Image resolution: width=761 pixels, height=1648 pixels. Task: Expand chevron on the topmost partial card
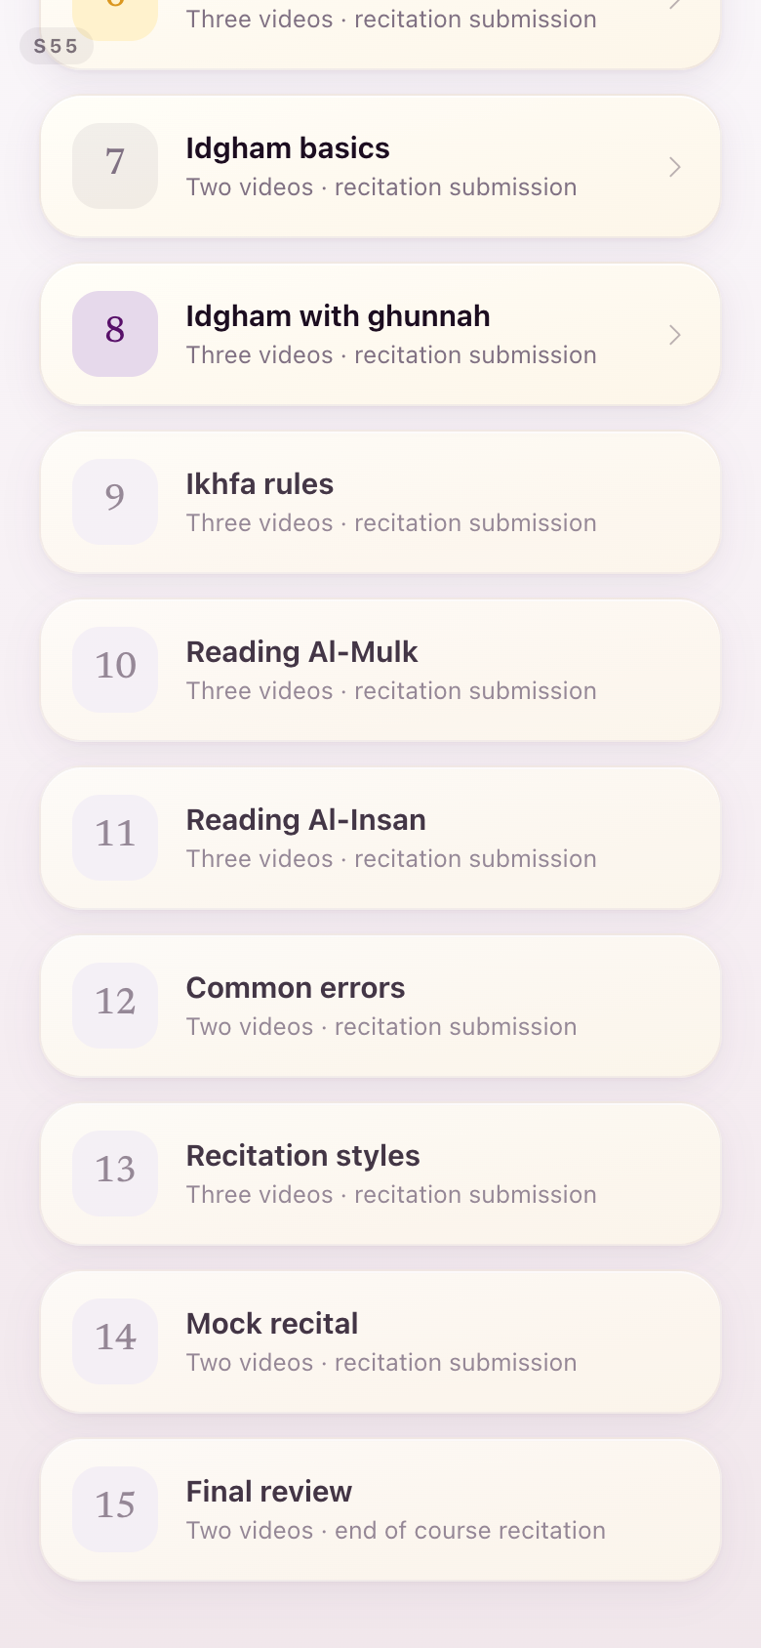click(x=675, y=5)
